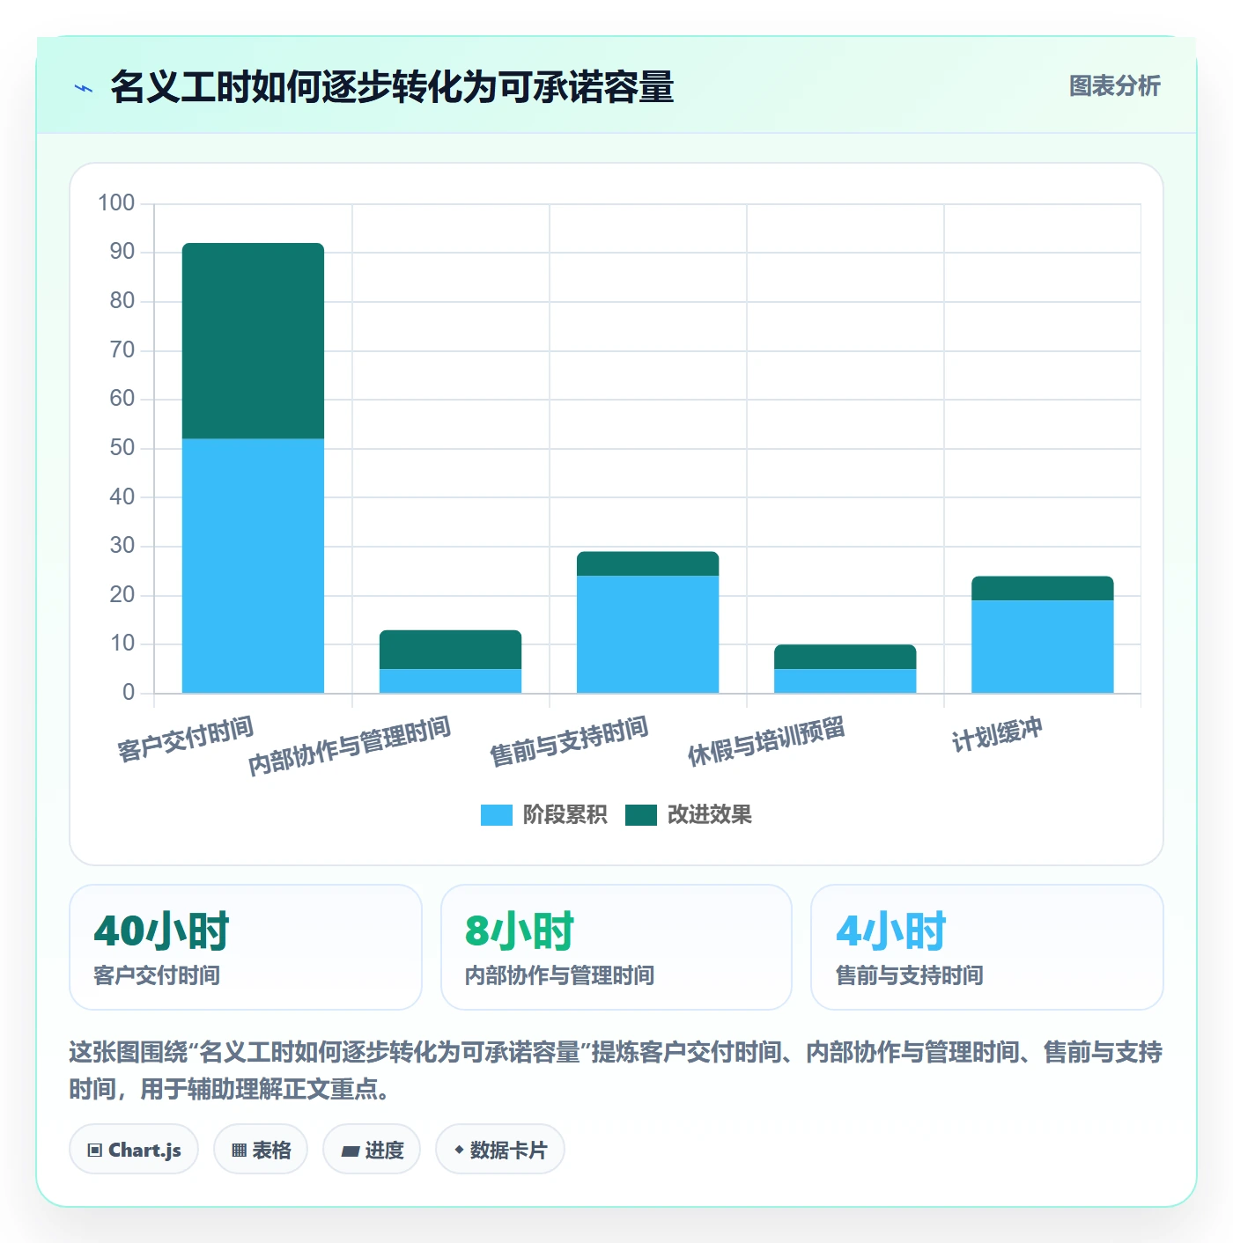Click the 内部协作与管理时间 x-axis label
The image size is (1233, 1243).
point(350,746)
